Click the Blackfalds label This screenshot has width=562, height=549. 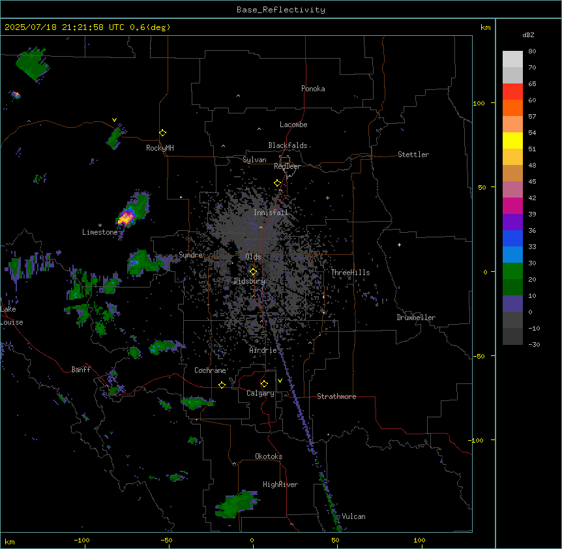[288, 145]
